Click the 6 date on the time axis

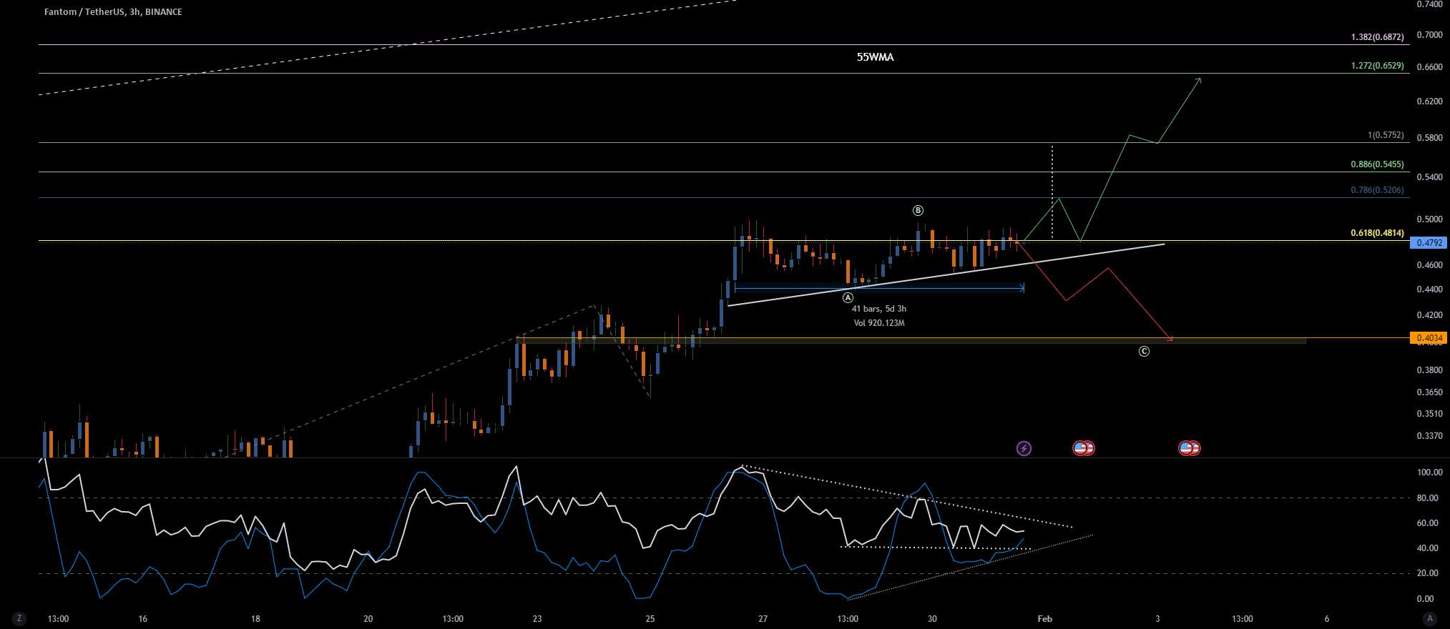[1327, 619]
